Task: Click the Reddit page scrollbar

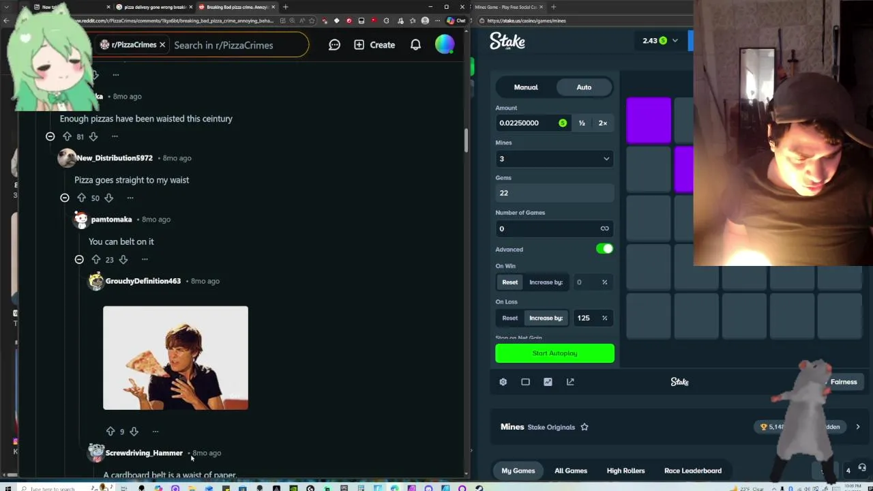Action: click(x=467, y=140)
